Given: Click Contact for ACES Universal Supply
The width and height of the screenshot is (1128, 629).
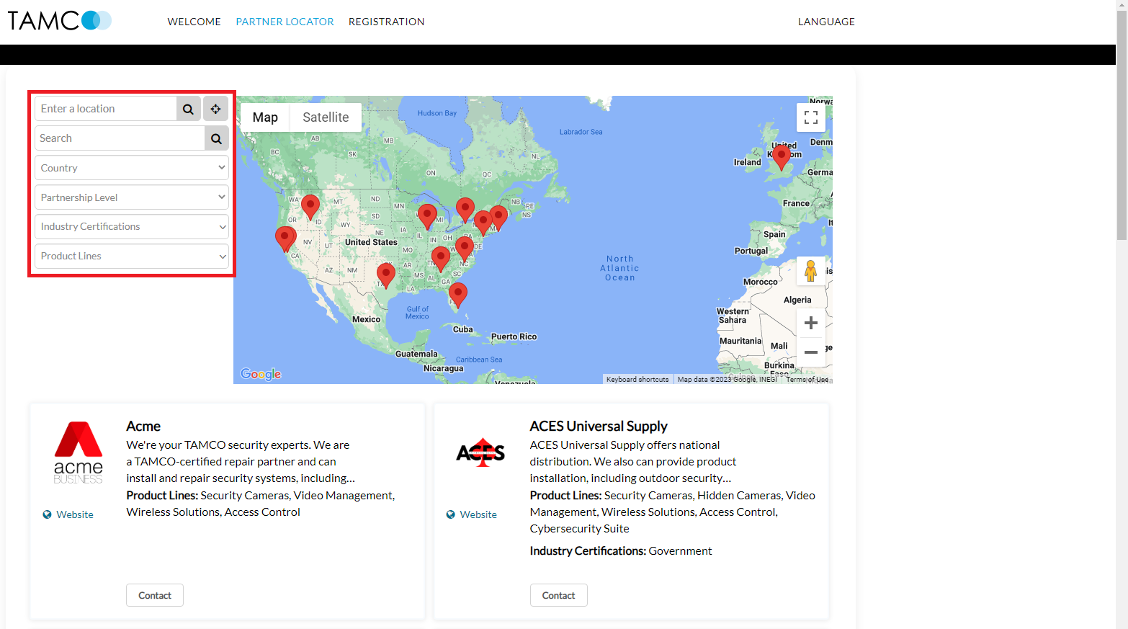Looking at the screenshot, I should (559, 595).
